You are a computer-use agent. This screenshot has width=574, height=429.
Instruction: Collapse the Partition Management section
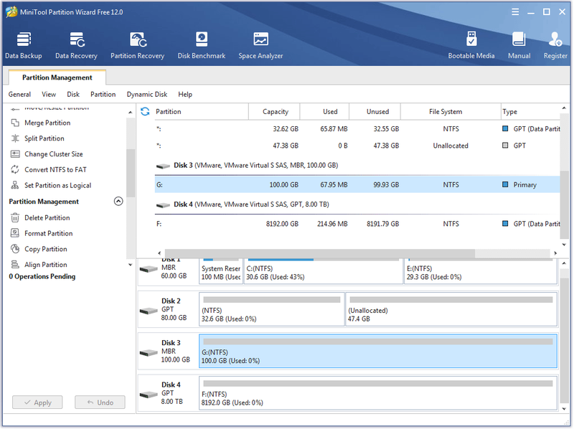tap(118, 202)
